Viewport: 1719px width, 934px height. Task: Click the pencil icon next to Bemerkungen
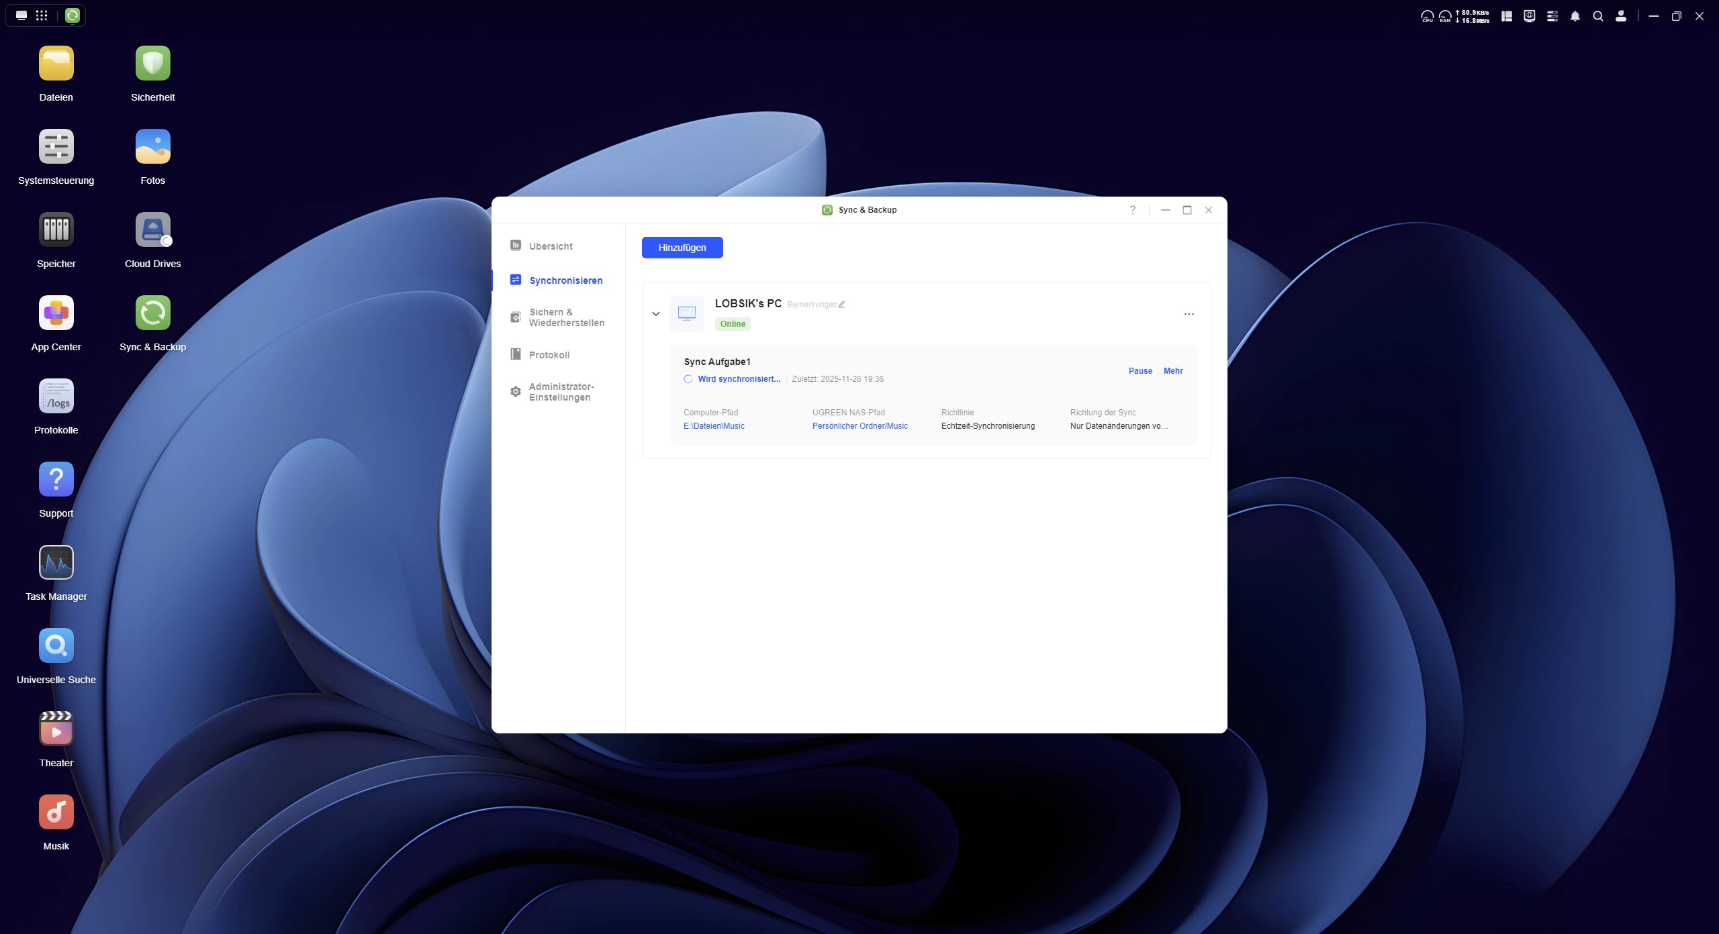click(x=841, y=305)
